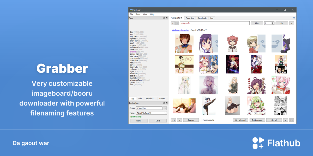Select the 'bow' tag
This screenshot has height=156, width=313.
tap(131, 84)
